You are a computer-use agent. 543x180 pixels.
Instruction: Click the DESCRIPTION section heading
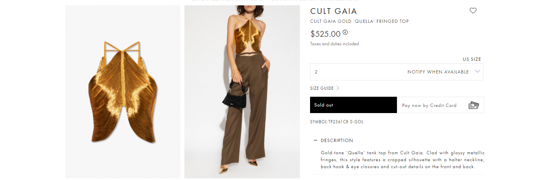pyautogui.click(x=337, y=140)
